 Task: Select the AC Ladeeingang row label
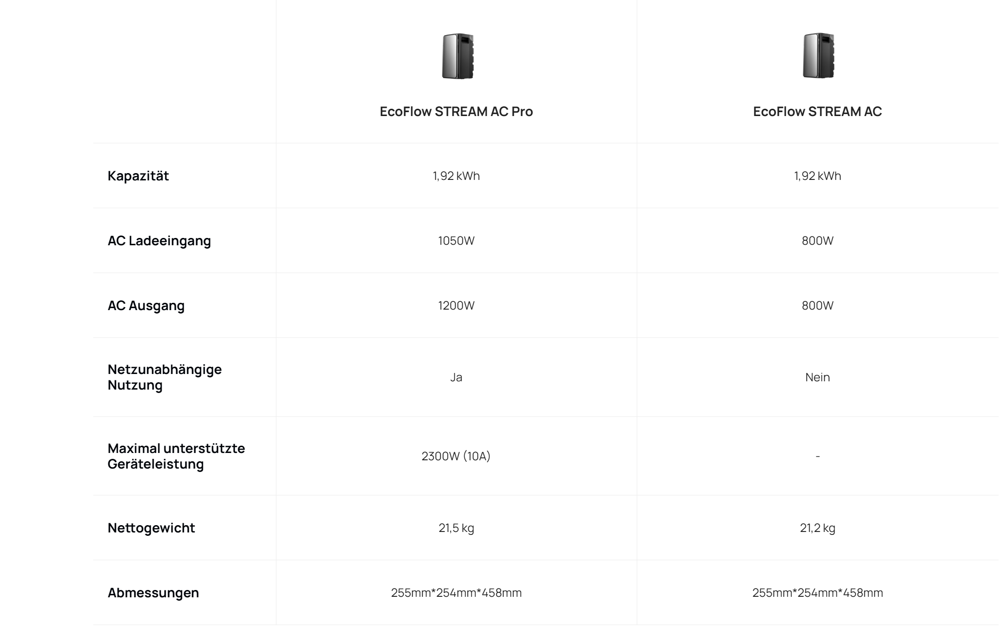pos(159,241)
